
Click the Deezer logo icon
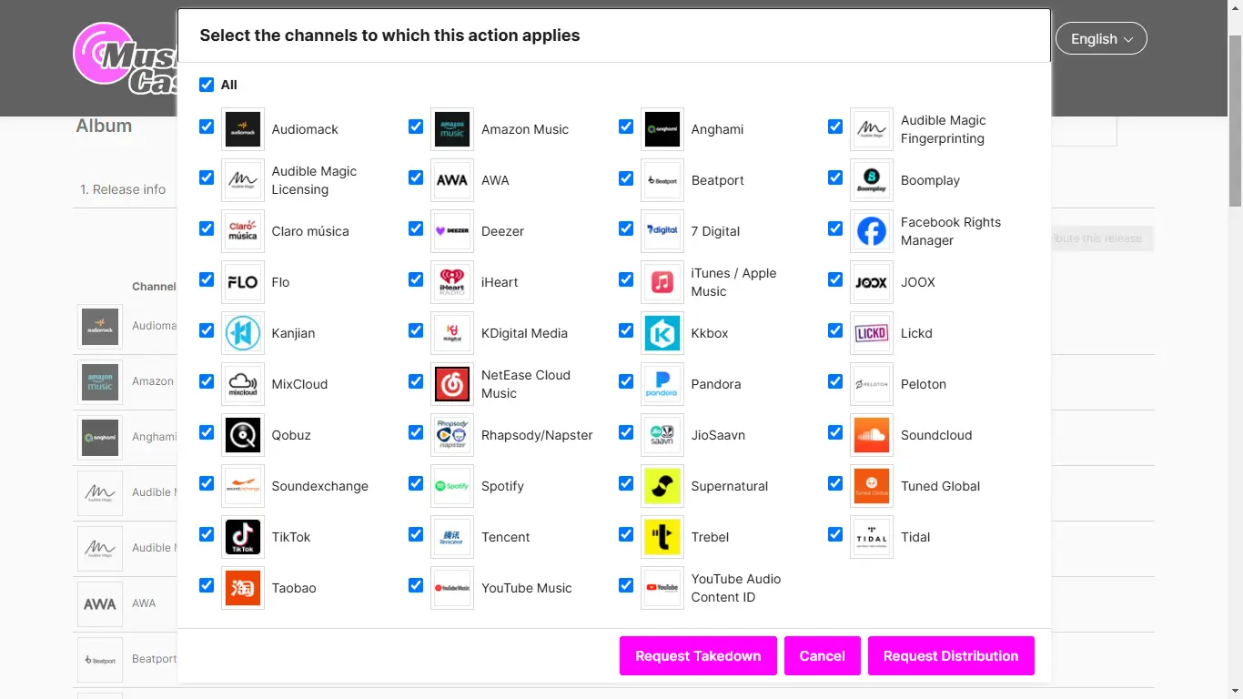pyautogui.click(x=452, y=231)
